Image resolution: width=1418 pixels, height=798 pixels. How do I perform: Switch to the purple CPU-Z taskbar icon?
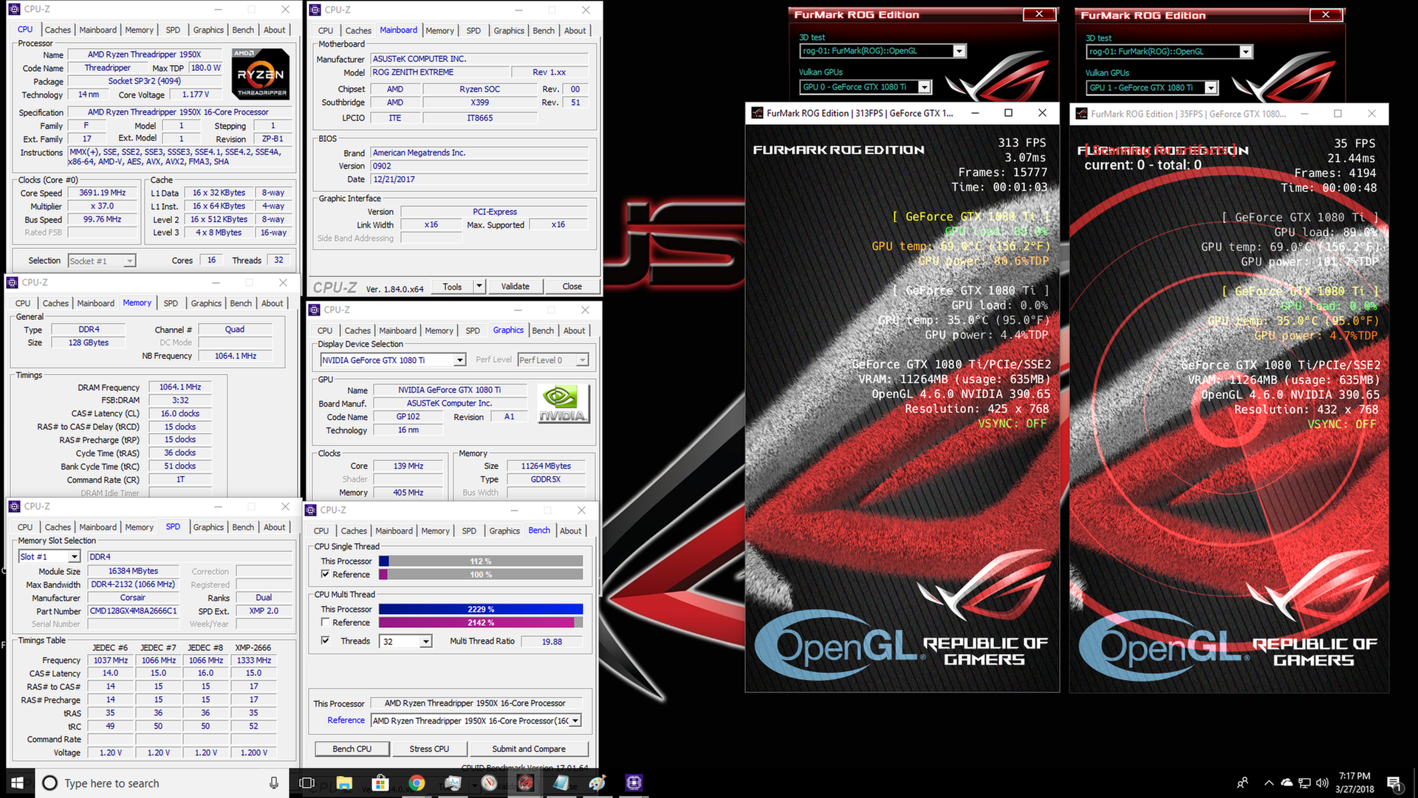tap(634, 783)
